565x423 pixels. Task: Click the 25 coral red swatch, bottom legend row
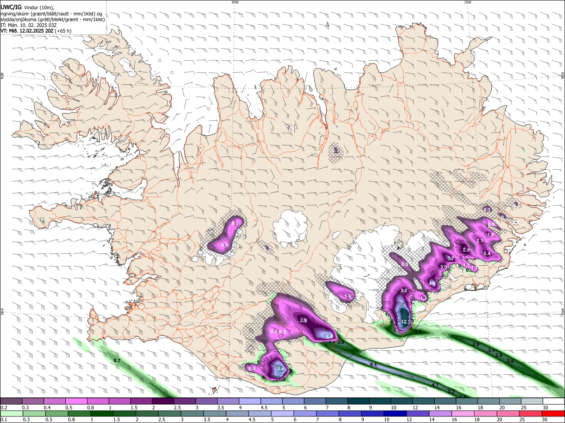(x=531, y=413)
